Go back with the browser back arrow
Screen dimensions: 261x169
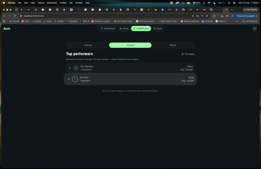pos(4,16)
